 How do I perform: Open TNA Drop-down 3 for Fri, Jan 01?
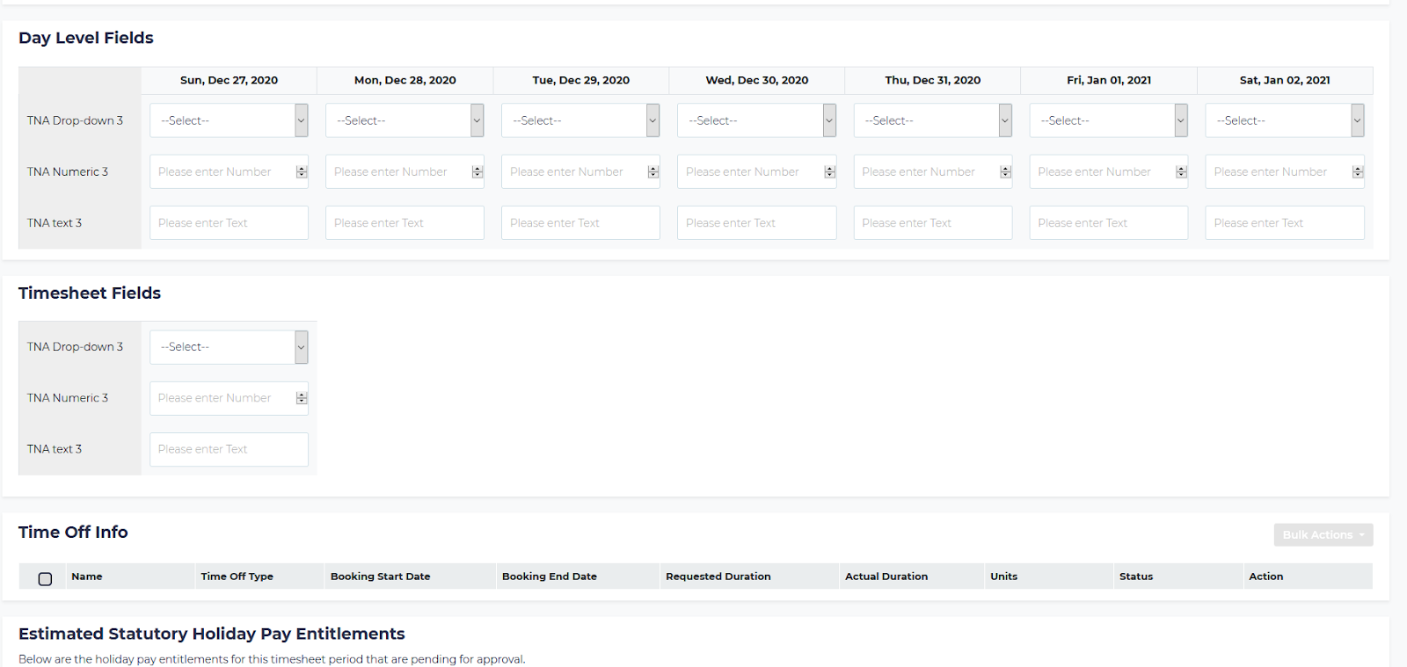1108,120
